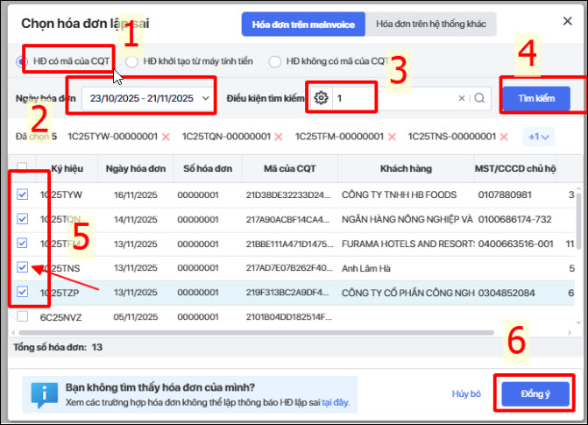
Task: Click the Mã của CQT column header
Action: coord(290,169)
